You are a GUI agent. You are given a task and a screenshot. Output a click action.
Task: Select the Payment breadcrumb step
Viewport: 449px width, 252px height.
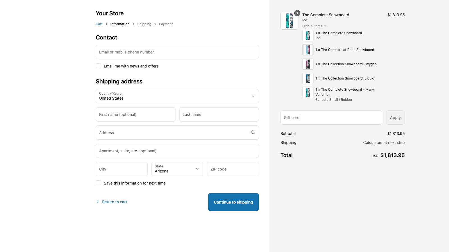[166, 24]
